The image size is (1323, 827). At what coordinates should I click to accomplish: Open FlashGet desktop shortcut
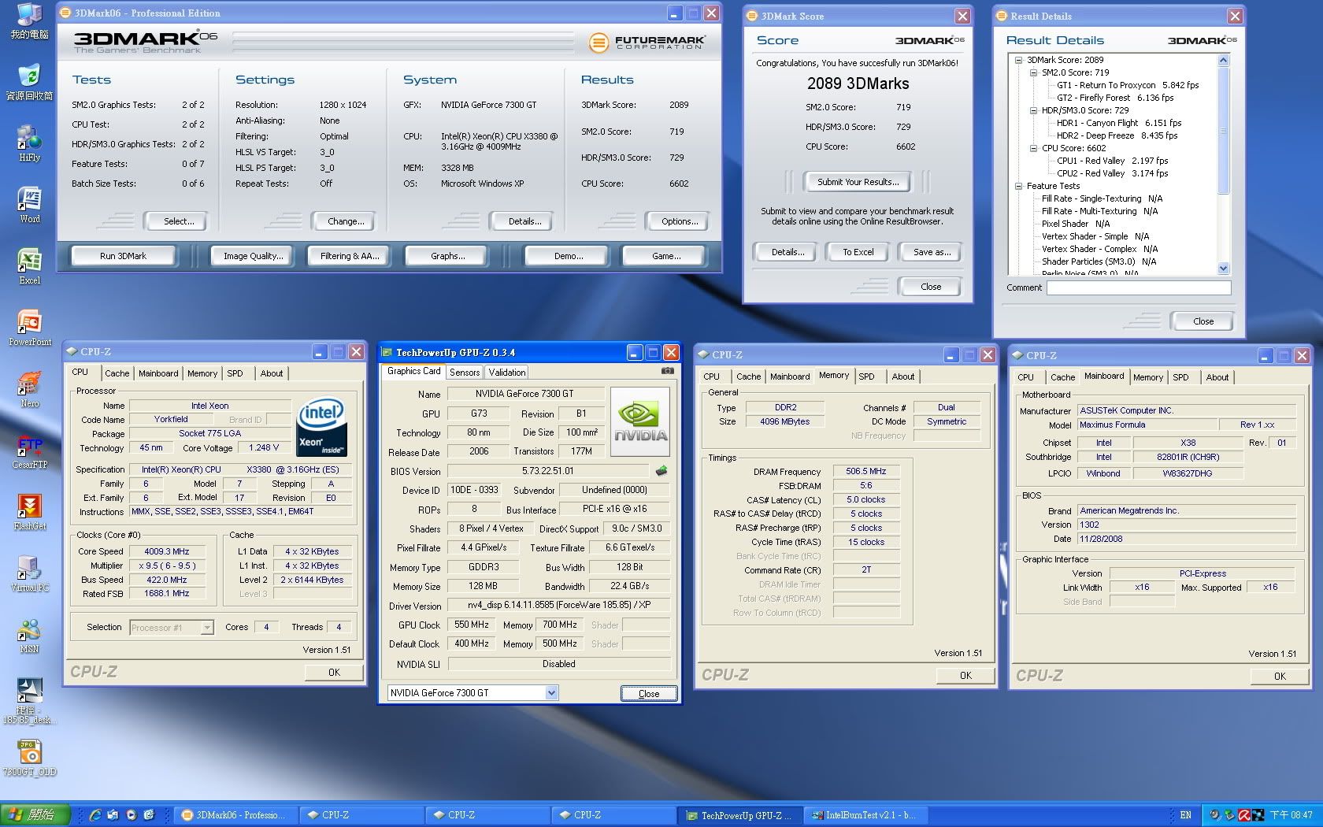[x=29, y=511]
